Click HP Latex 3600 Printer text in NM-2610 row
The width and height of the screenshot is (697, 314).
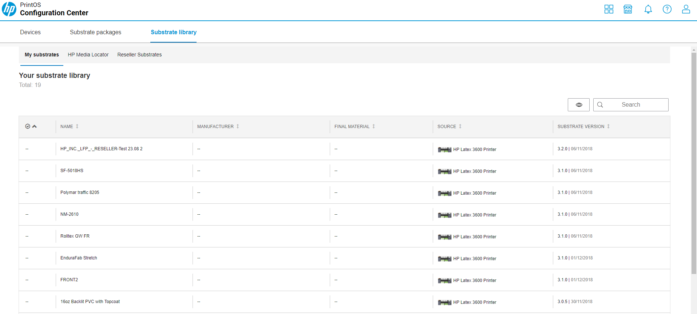475,215
